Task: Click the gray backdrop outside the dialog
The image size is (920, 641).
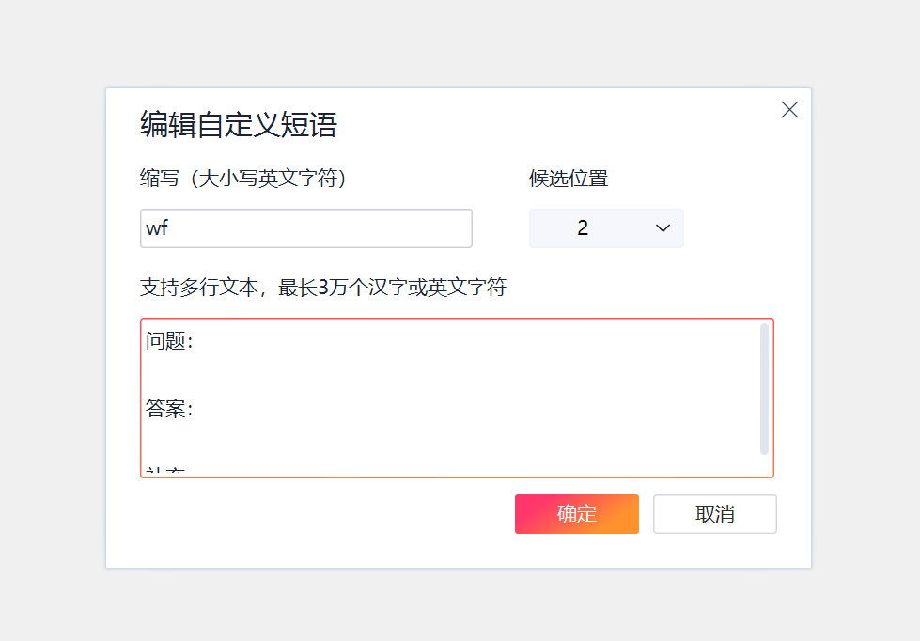Action: coord(47,320)
